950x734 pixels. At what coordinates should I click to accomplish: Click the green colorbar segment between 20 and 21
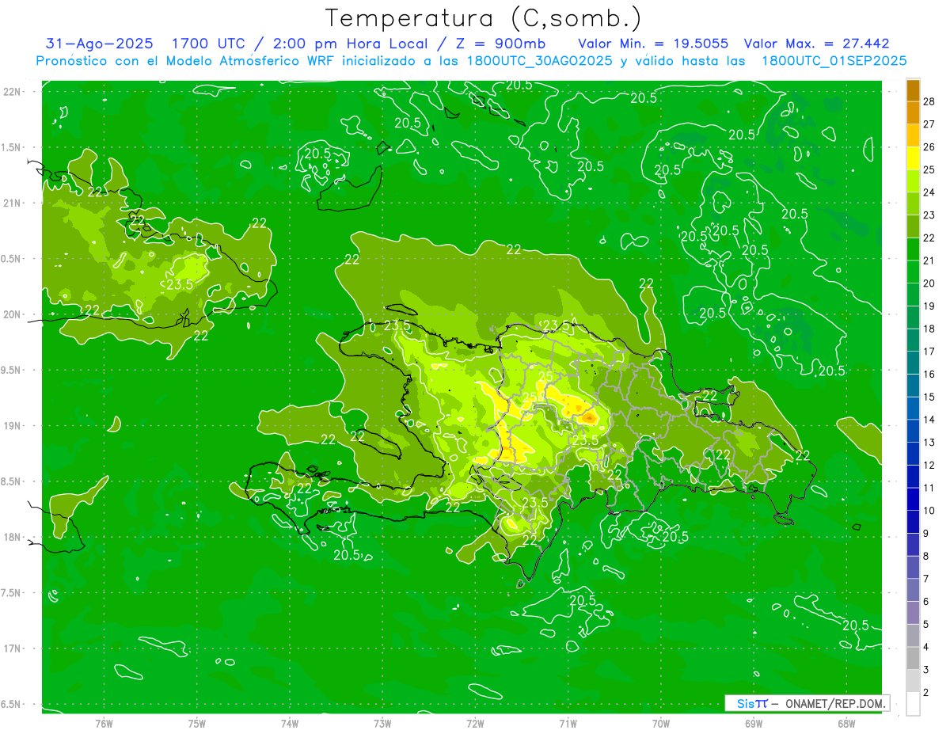point(913,272)
